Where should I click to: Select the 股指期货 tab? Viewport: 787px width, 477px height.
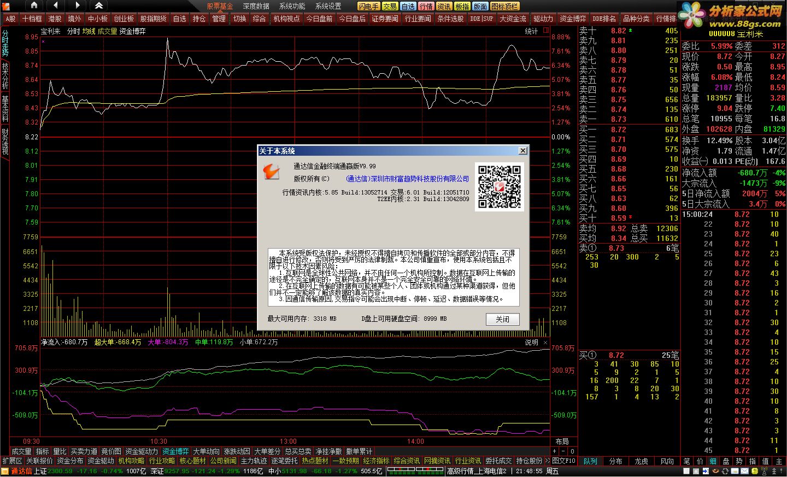click(154, 19)
